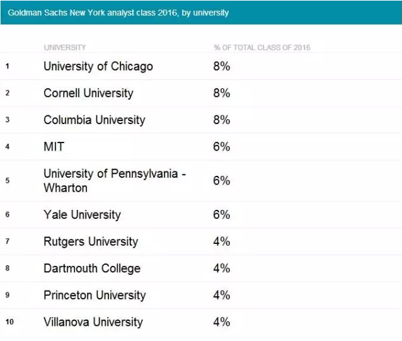Select the University of Chicago entry
402x341 pixels.
98,66
